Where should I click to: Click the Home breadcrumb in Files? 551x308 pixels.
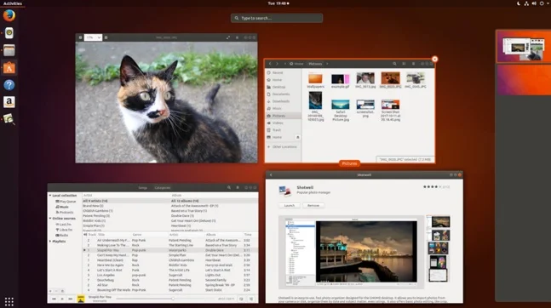pos(296,64)
